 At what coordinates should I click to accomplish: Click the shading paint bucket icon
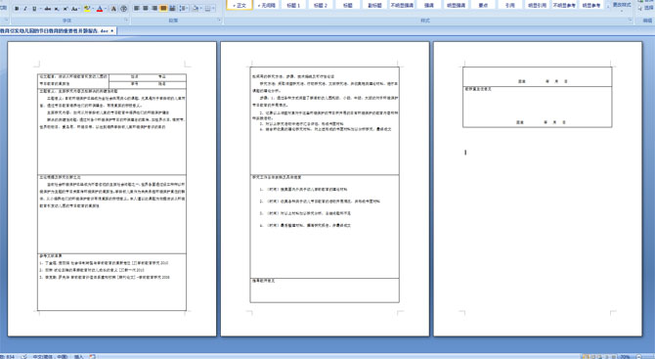point(196,8)
